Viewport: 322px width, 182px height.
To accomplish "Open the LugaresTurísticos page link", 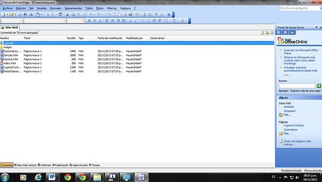I will (294, 125).
